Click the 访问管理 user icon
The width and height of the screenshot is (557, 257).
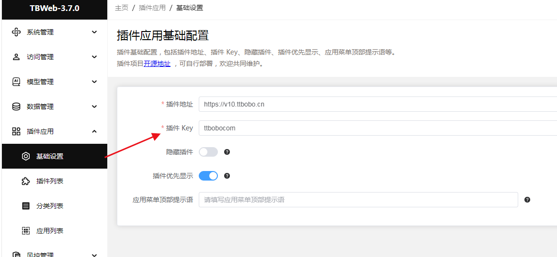pyautogui.click(x=16, y=57)
